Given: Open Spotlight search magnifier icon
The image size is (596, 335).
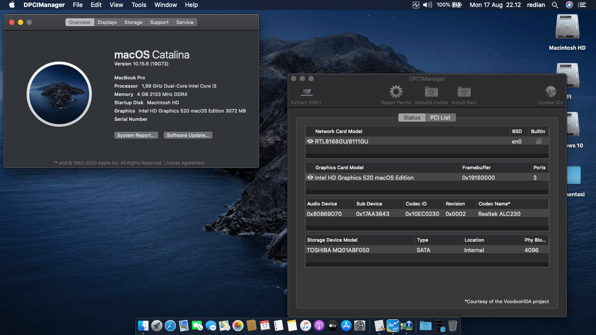Looking at the screenshot, I should click(x=555, y=5).
